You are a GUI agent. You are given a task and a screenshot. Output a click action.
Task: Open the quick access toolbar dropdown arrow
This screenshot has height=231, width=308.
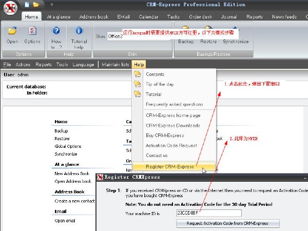[52, 4]
